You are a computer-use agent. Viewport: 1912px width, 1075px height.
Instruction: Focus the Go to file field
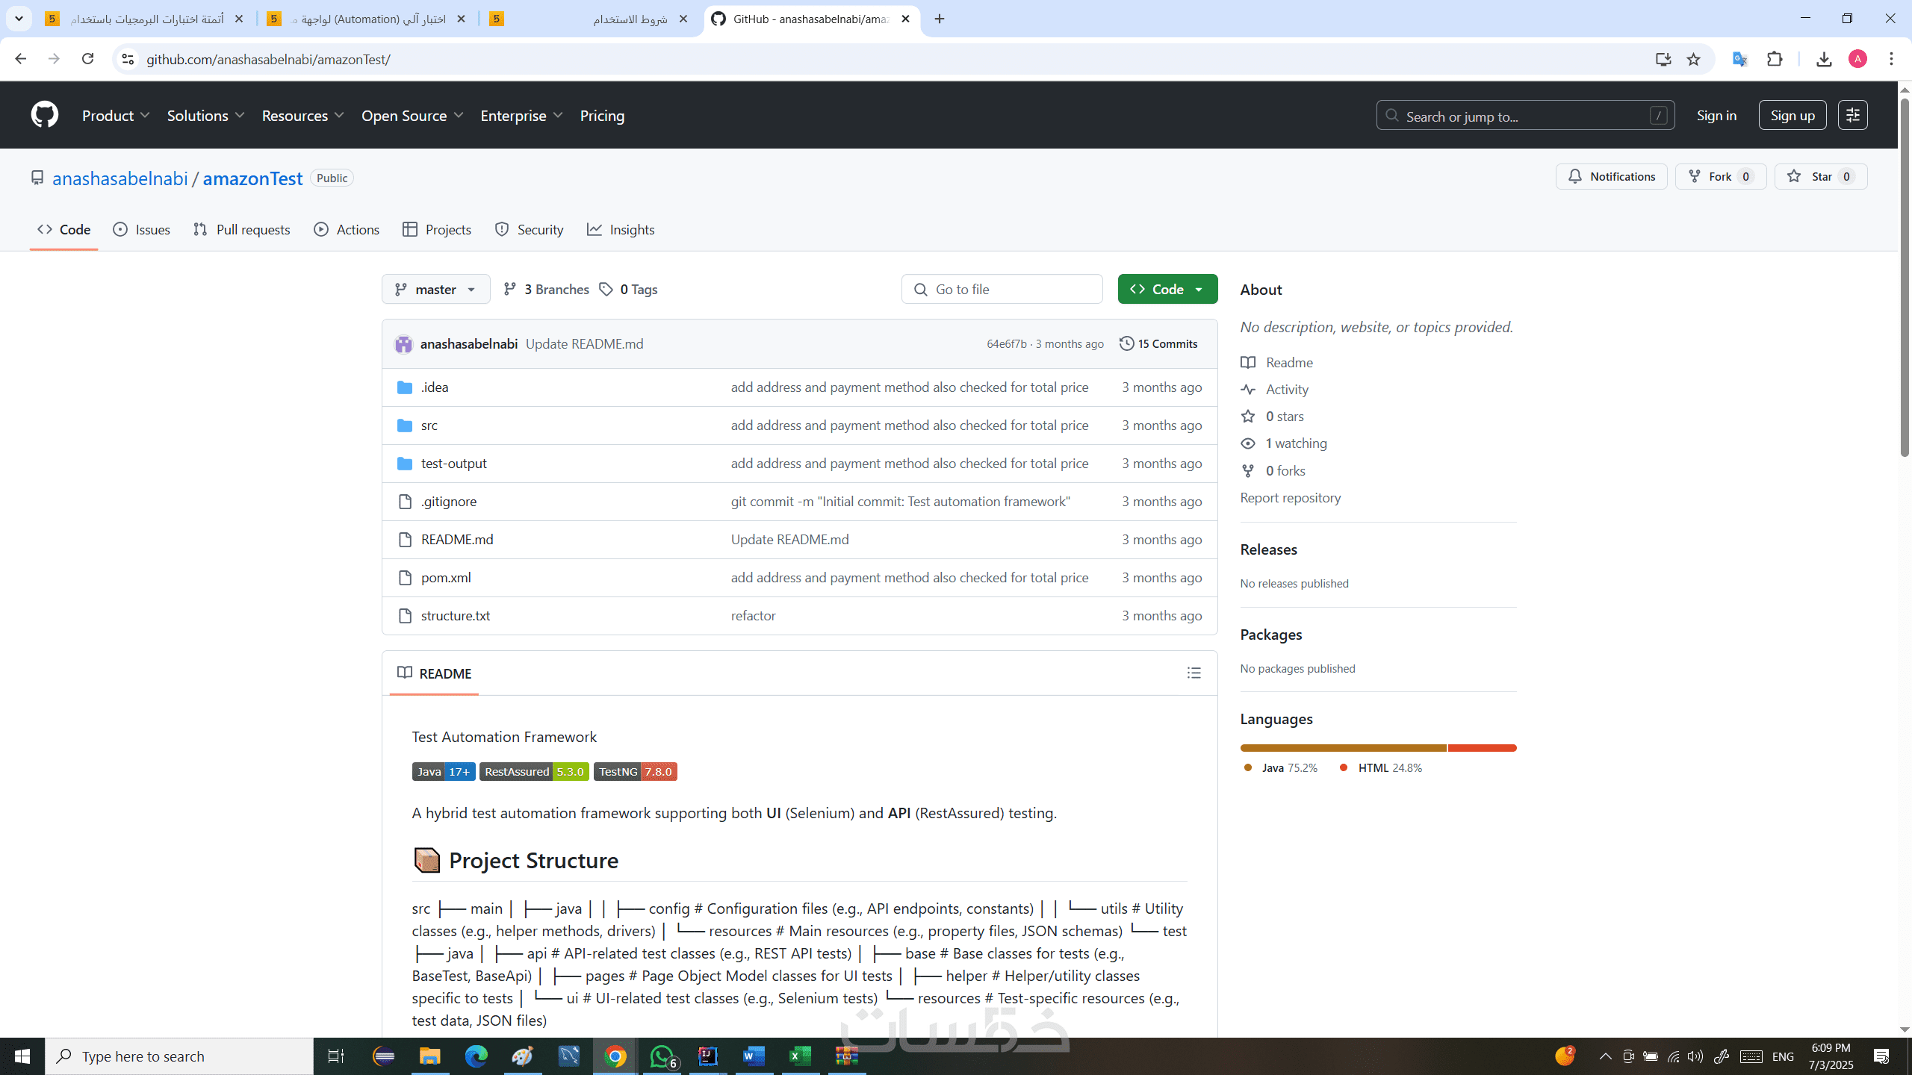click(1002, 290)
